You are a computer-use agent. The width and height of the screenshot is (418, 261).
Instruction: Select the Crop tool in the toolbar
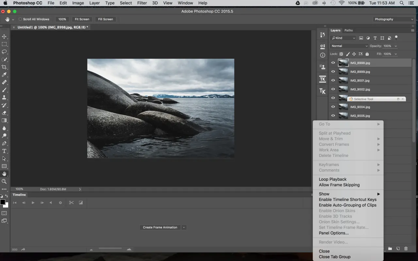[4, 67]
